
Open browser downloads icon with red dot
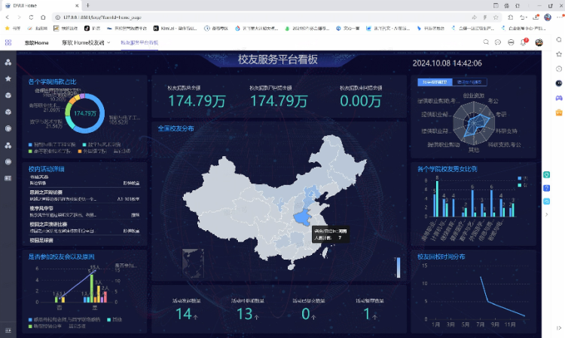coord(536,17)
